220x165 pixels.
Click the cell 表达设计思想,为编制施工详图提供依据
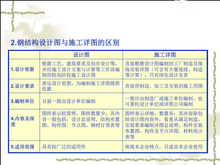(x=81, y=86)
